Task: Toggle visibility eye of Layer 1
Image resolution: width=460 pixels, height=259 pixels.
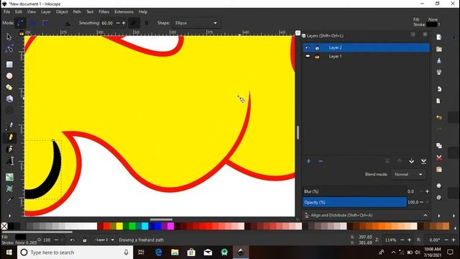Action: click(308, 56)
